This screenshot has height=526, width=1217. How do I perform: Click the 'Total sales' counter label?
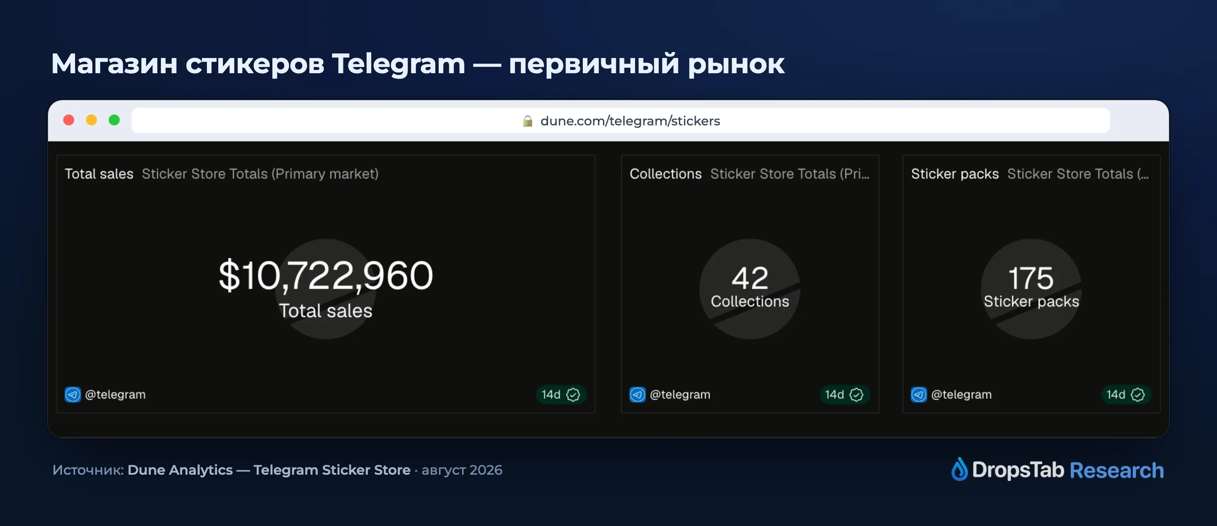pos(325,311)
